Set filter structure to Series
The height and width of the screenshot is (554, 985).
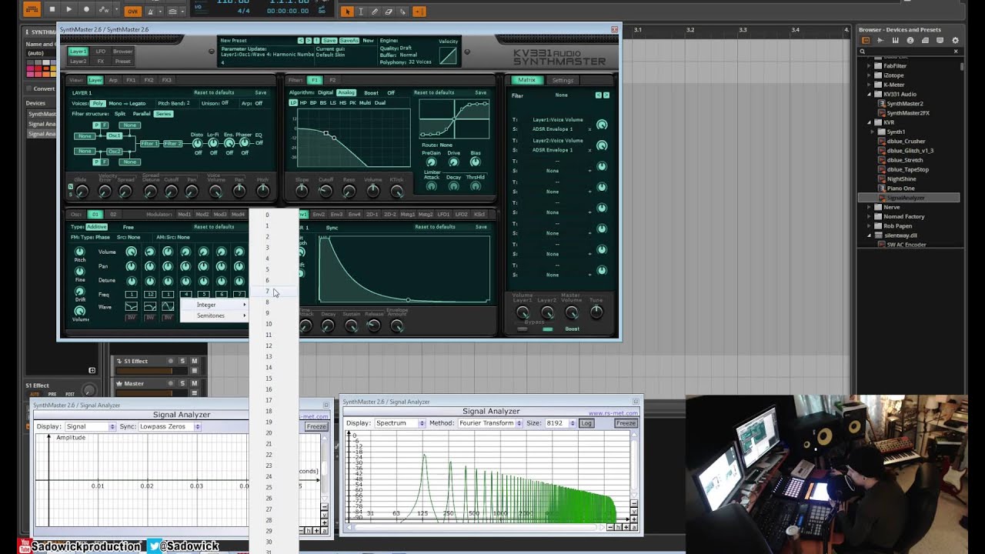[163, 114]
